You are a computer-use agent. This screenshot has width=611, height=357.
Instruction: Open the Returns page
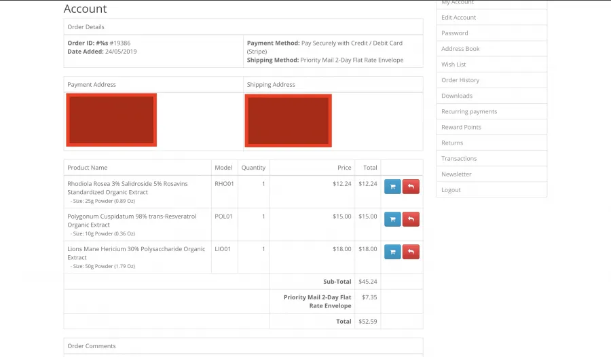tap(452, 143)
